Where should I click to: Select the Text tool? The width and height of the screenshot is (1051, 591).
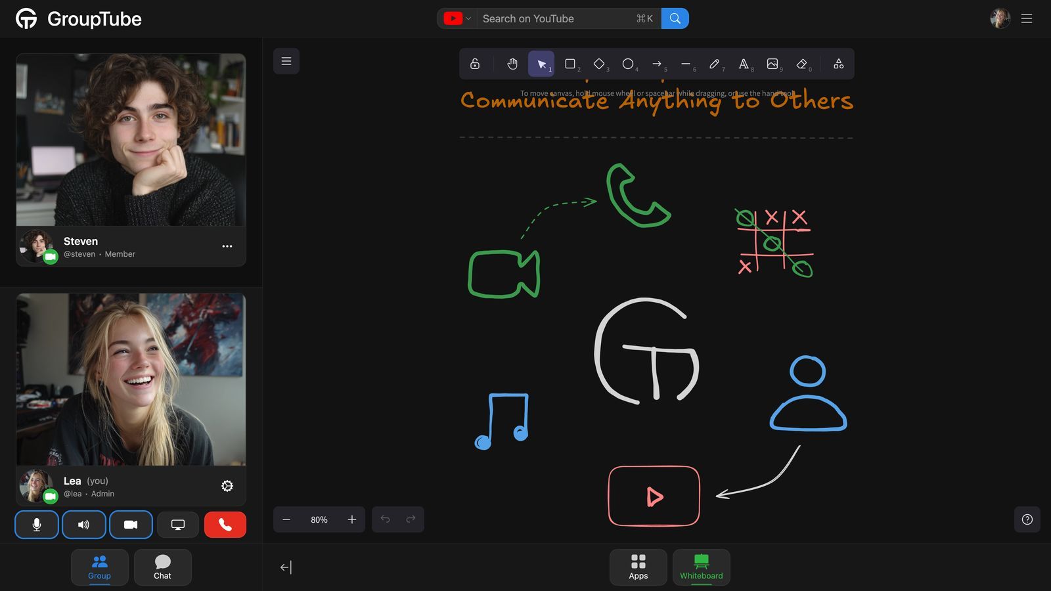[x=744, y=64]
